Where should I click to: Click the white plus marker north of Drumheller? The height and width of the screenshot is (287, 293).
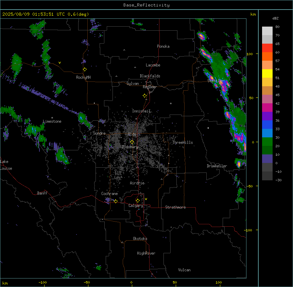tap(208, 128)
